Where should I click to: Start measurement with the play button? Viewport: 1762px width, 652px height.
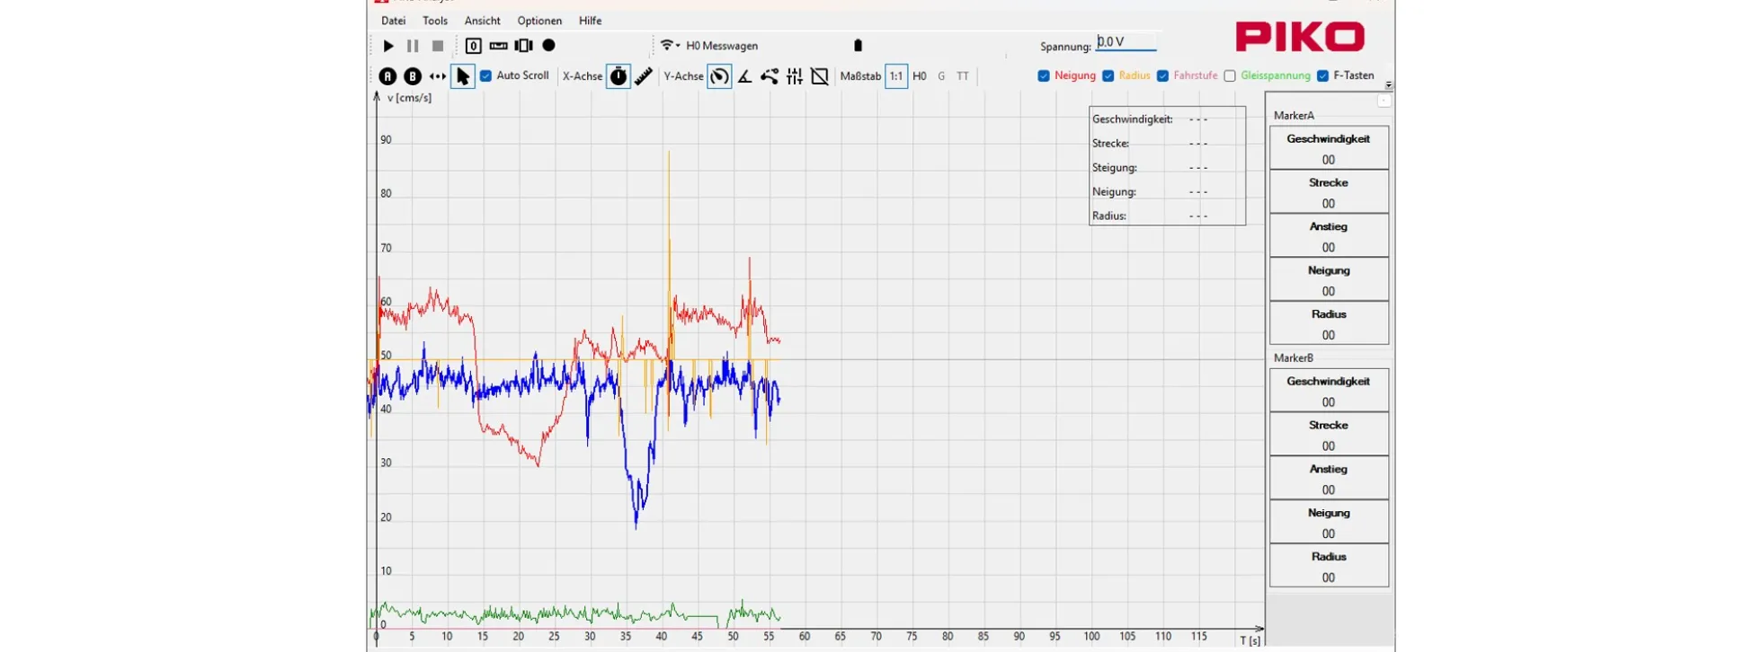(x=388, y=46)
